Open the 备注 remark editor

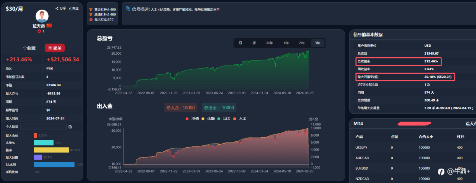74,8
